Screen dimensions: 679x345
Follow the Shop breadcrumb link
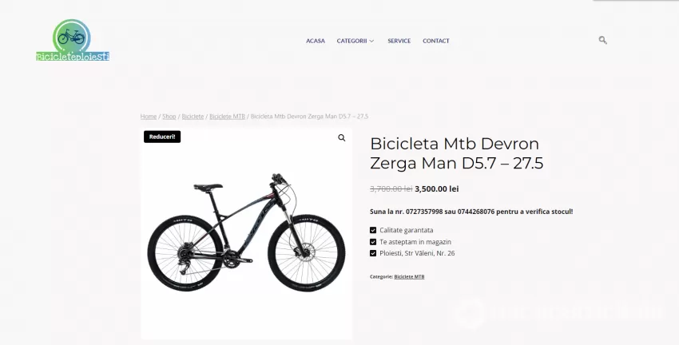pyautogui.click(x=169, y=117)
